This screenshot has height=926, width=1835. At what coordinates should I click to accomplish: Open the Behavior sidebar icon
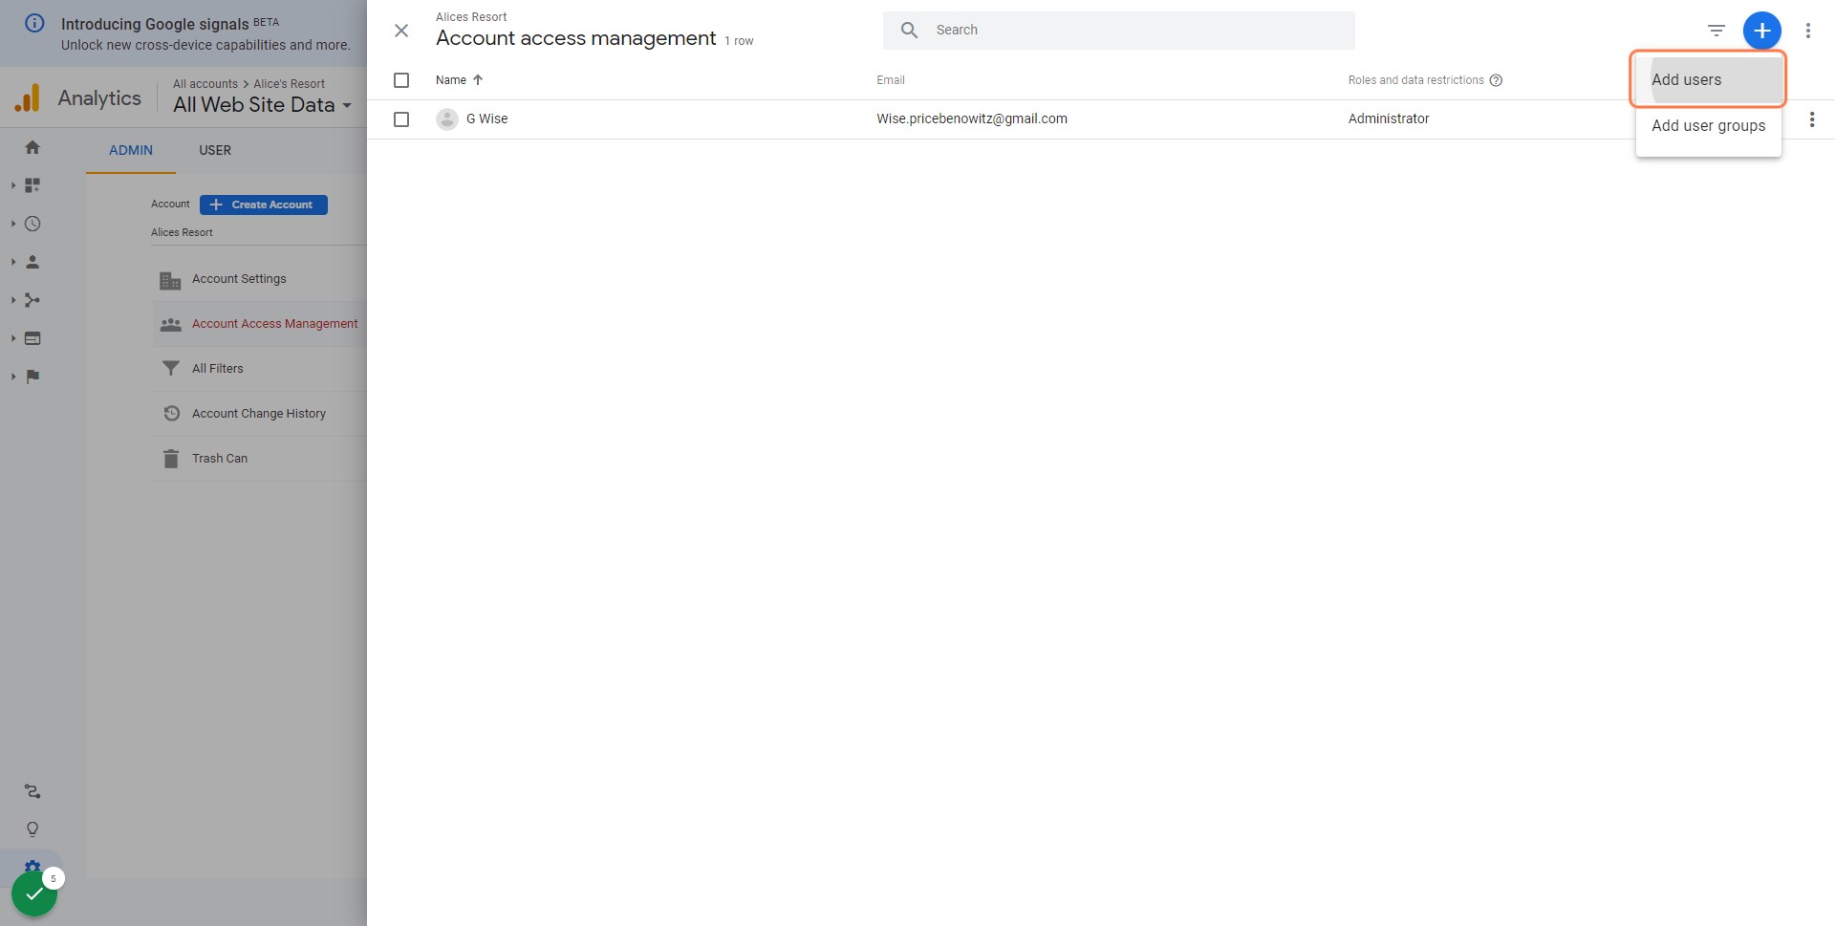(32, 338)
